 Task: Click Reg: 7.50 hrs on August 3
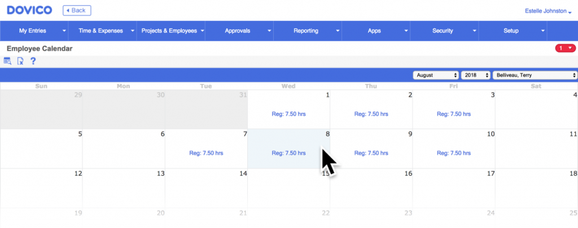pos(454,114)
